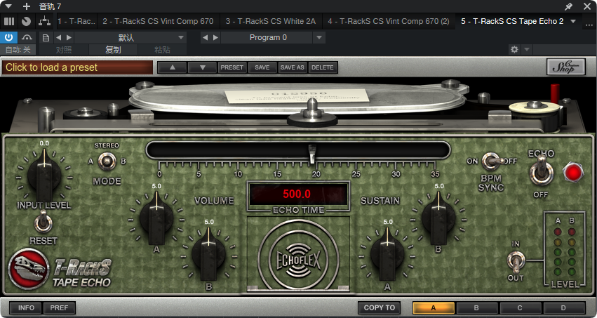Flip the IN/OUT level meter switch
Viewport: 597px width, 318px height.
516,261
